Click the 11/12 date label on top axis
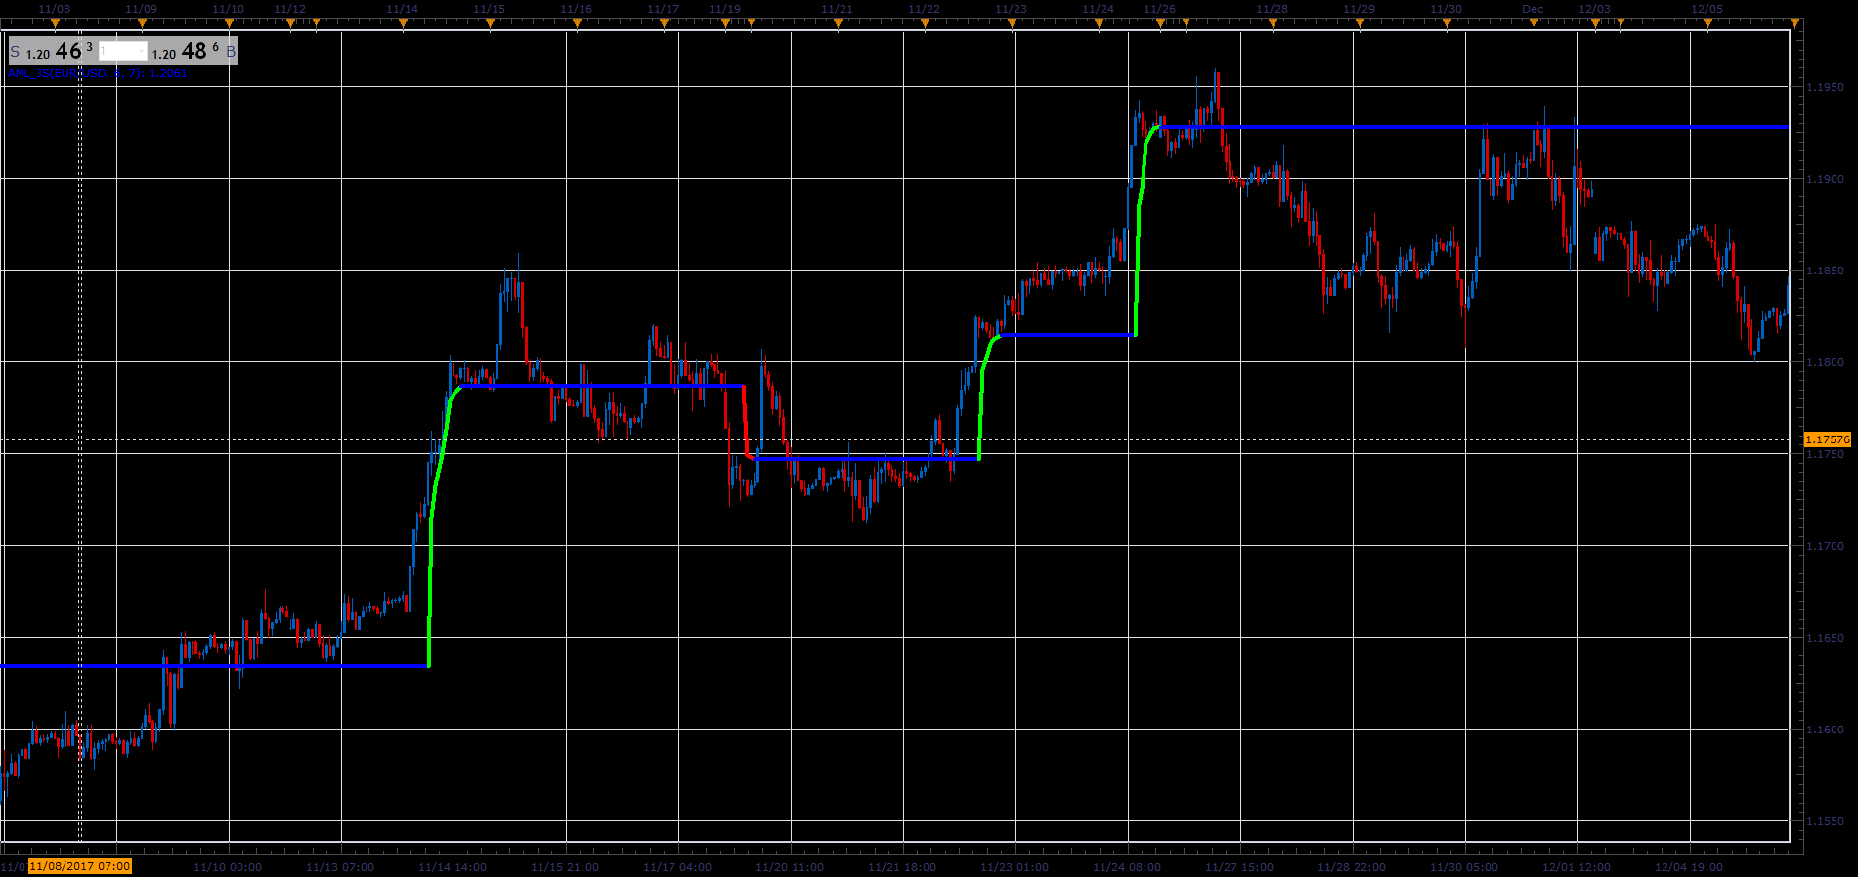 290,9
